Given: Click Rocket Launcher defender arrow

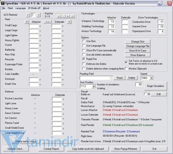Looking at the screenshot, I should (63, 99).
